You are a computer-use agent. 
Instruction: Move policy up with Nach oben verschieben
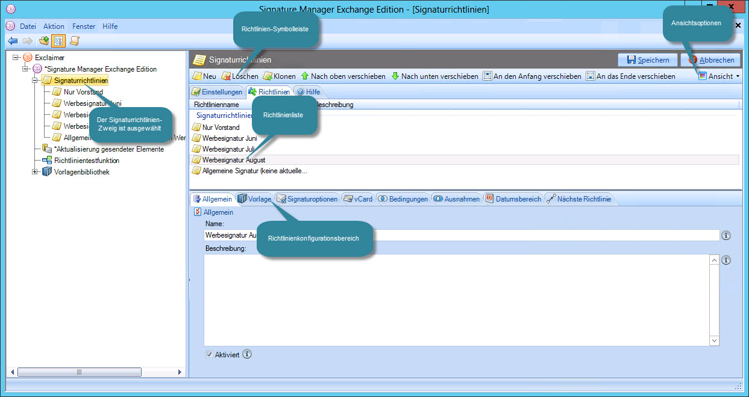pos(343,76)
